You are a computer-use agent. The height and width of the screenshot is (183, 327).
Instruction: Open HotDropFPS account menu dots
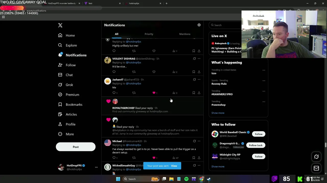click(96, 167)
